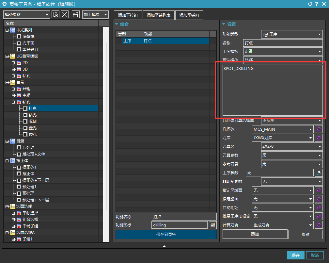Open the 计算刀轨 生成刀轨 dropdown
The image size is (329, 263).
pos(283,225)
